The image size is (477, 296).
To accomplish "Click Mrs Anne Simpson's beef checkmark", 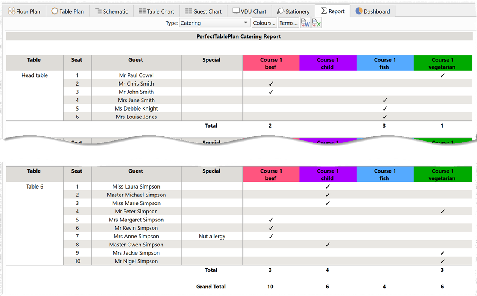I will [x=271, y=236].
